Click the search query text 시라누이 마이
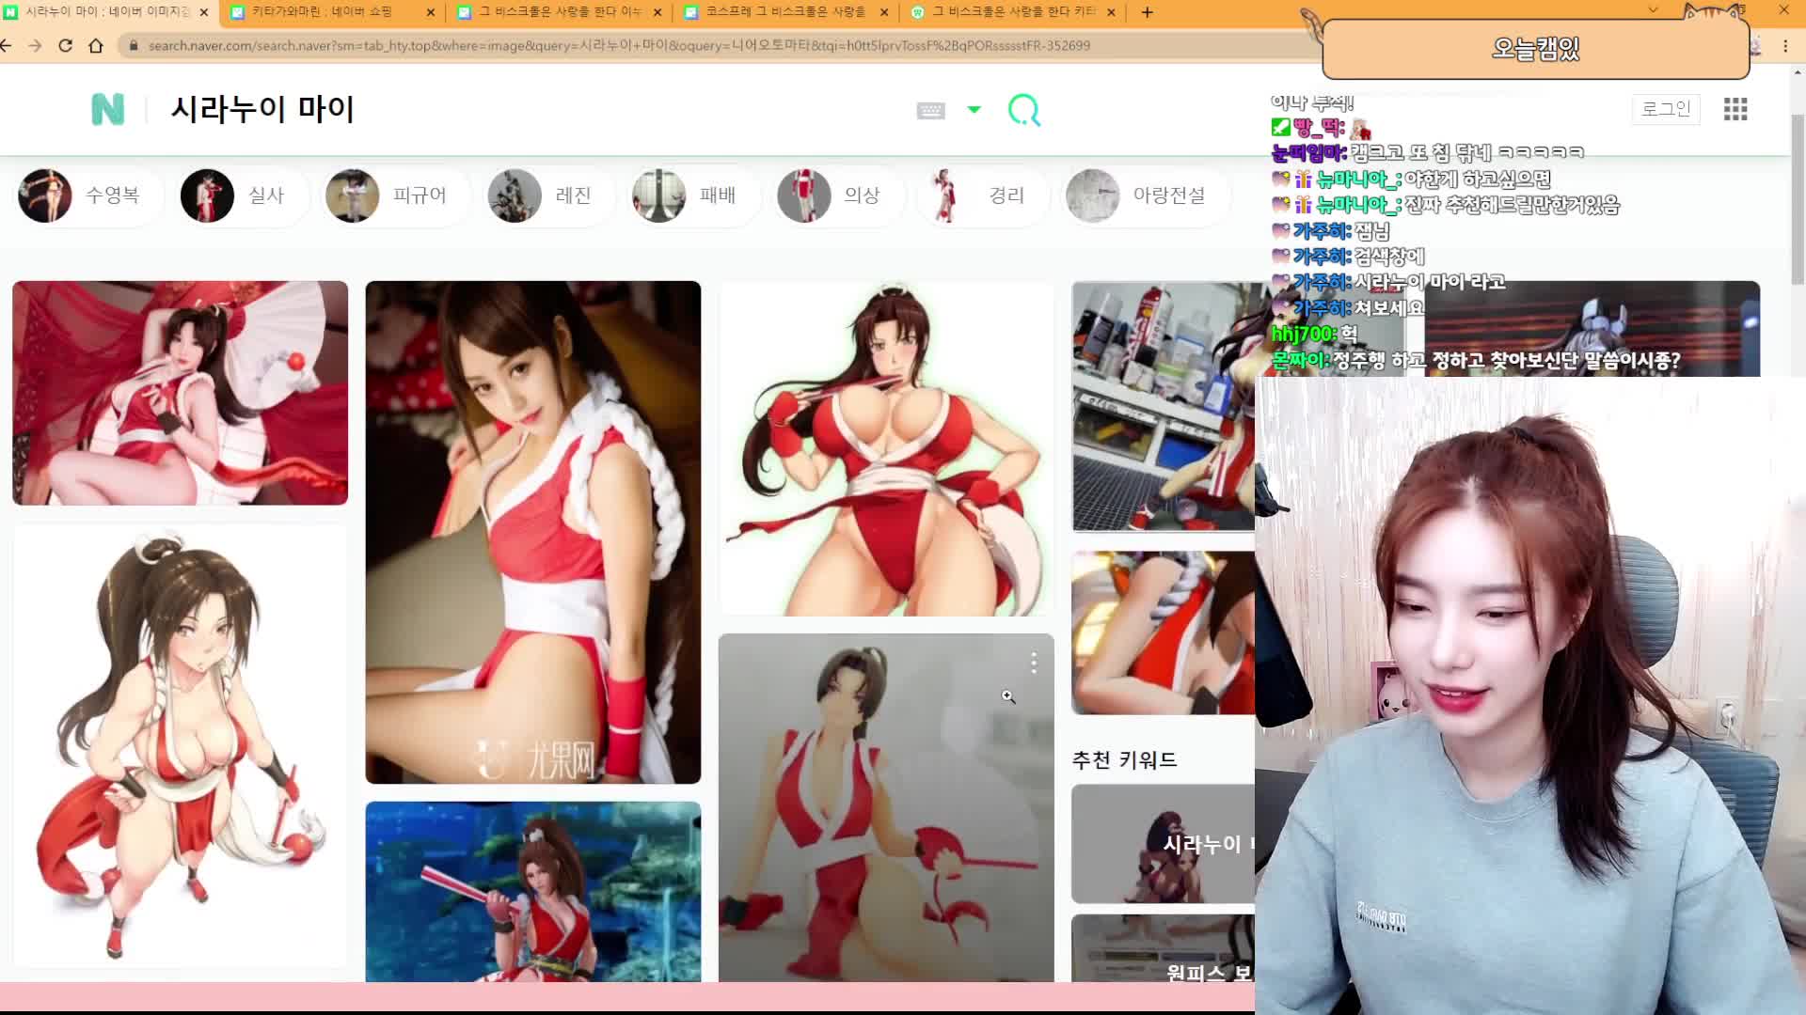Viewport: 1806px width, 1015px height. (x=262, y=109)
